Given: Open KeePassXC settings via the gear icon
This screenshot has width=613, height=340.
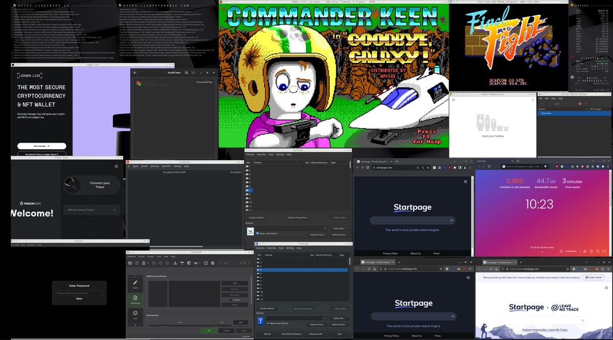Looking at the screenshot, I should (213, 263).
